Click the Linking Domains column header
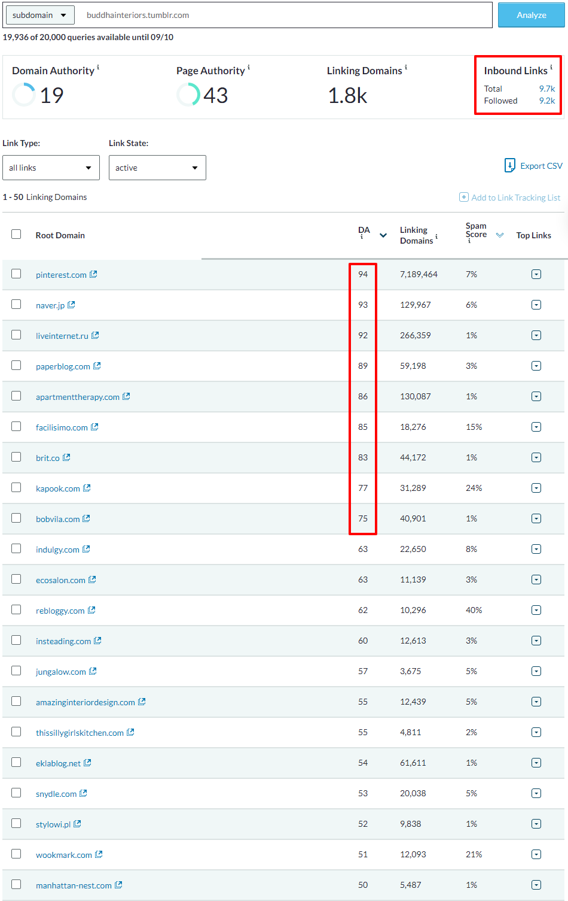The height and width of the screenshot is (901, 568). pos(416,235)
